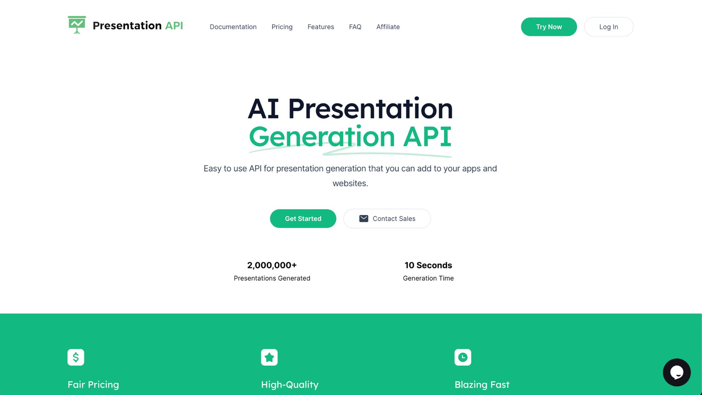Click the Contact Sales button
This screenshot has height=395, width=702.
point(387,218)
